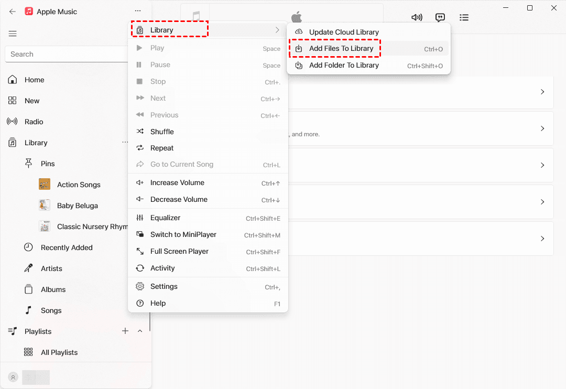Add a new playlist with plus button
566x389 pixels.
pos(125,331)
